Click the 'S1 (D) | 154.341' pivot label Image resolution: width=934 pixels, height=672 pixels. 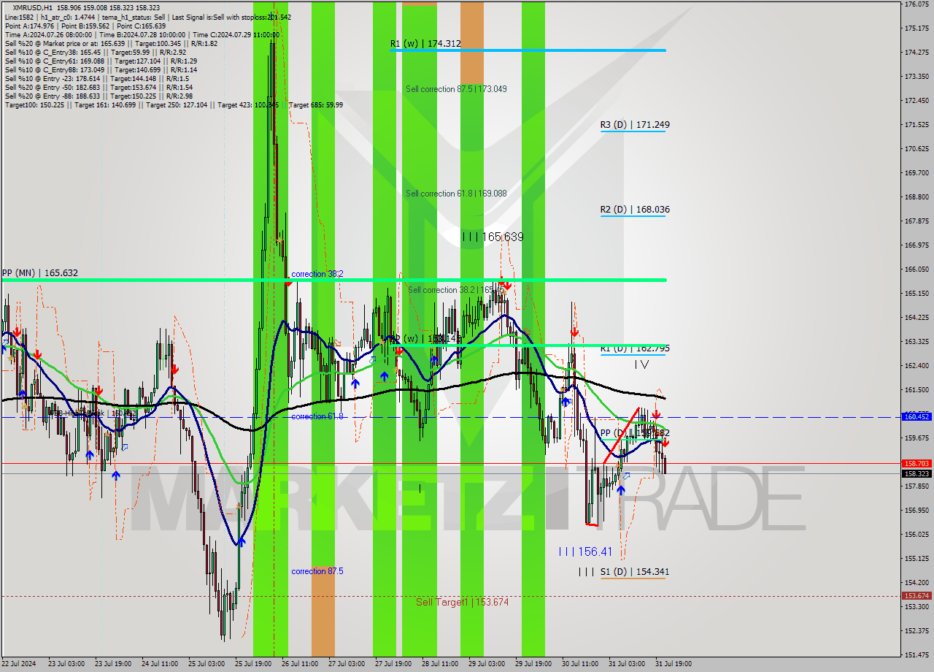pyautogui.click(x=635, y=572)
